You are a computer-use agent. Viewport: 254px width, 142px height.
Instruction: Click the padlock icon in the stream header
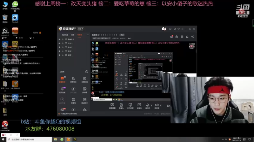(177, 37)
